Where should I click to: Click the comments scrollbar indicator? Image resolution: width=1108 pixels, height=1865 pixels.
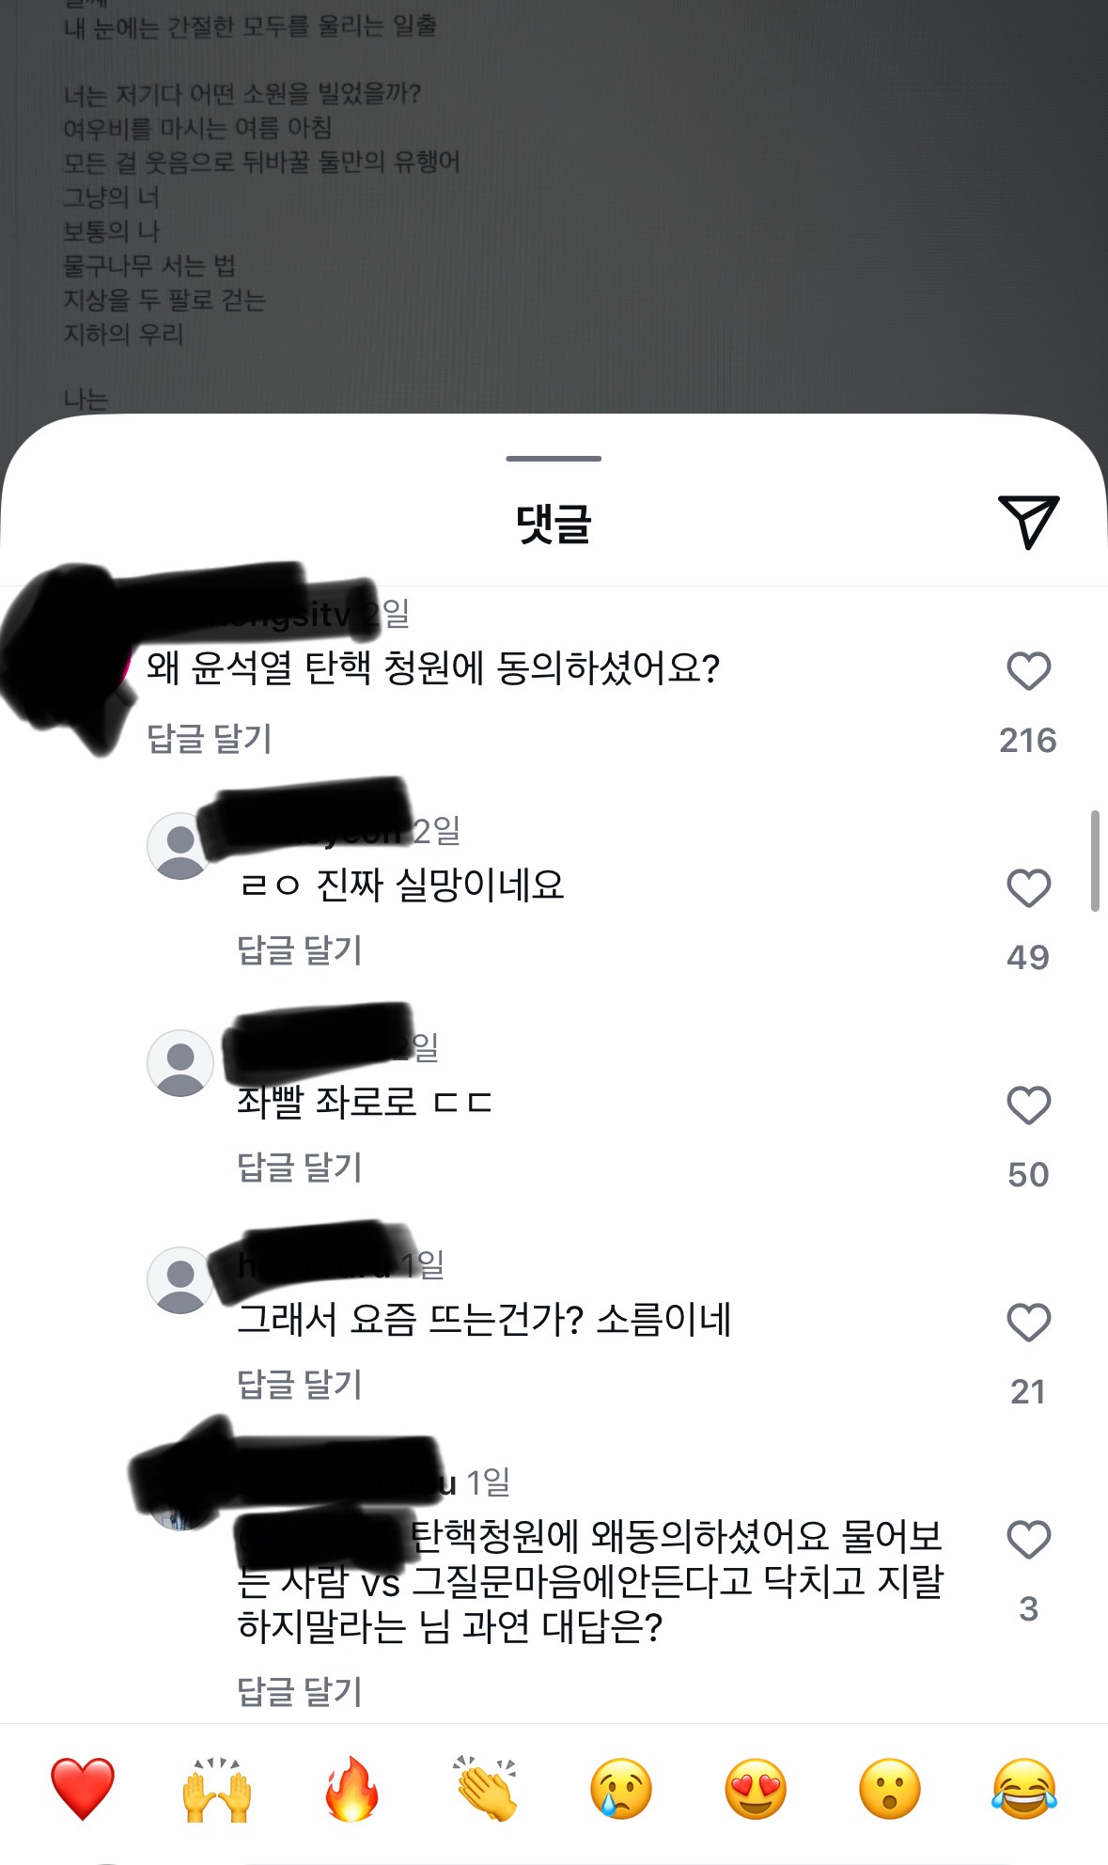(1095, 860)
